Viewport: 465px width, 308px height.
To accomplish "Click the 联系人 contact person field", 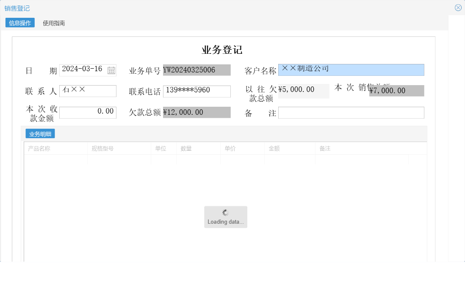I will [x=88, y=91].
